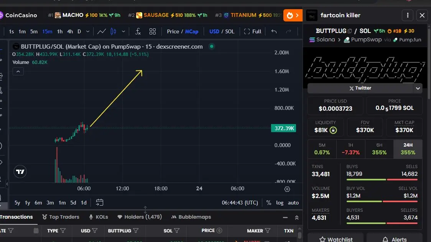This screenshot has width=431, height=242.
Task: Filter transactions by BUTTPLUG funnel icon
Action: click(x=136, y=231)
